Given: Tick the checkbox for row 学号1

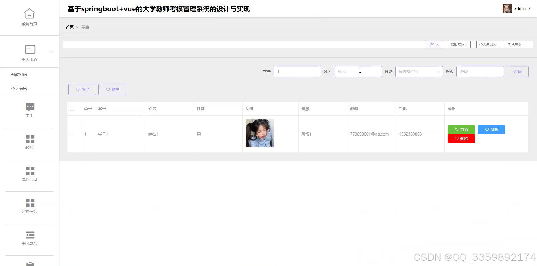Looking at the screenshot, I should 72,134.
